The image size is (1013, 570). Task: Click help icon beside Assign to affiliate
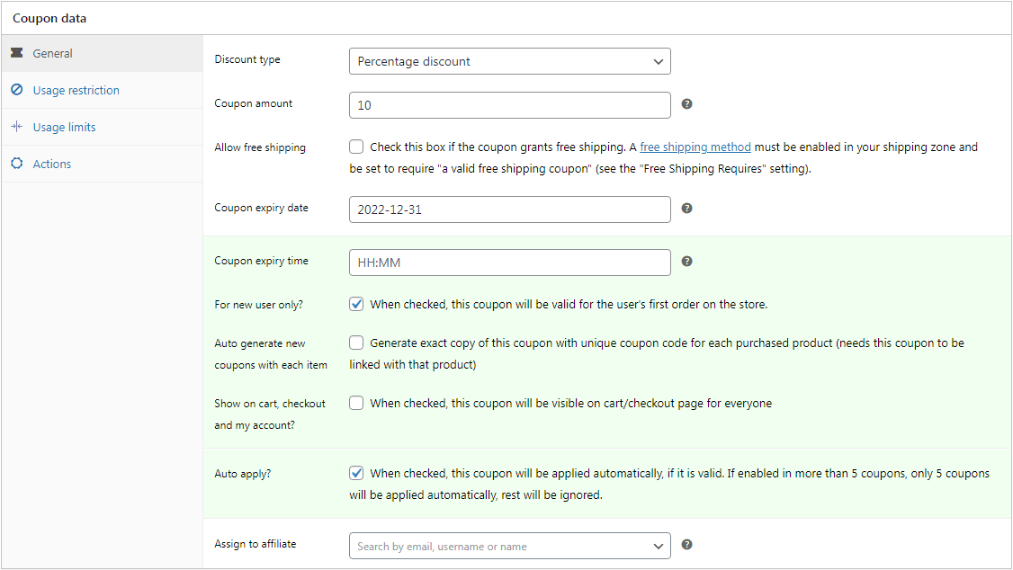coord(686,545)
